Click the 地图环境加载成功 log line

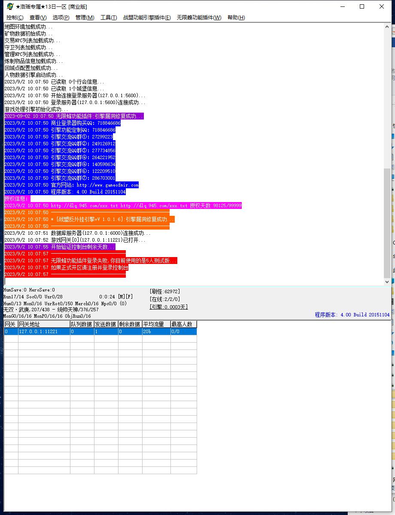pyautogui.click(x=28, y=27)
